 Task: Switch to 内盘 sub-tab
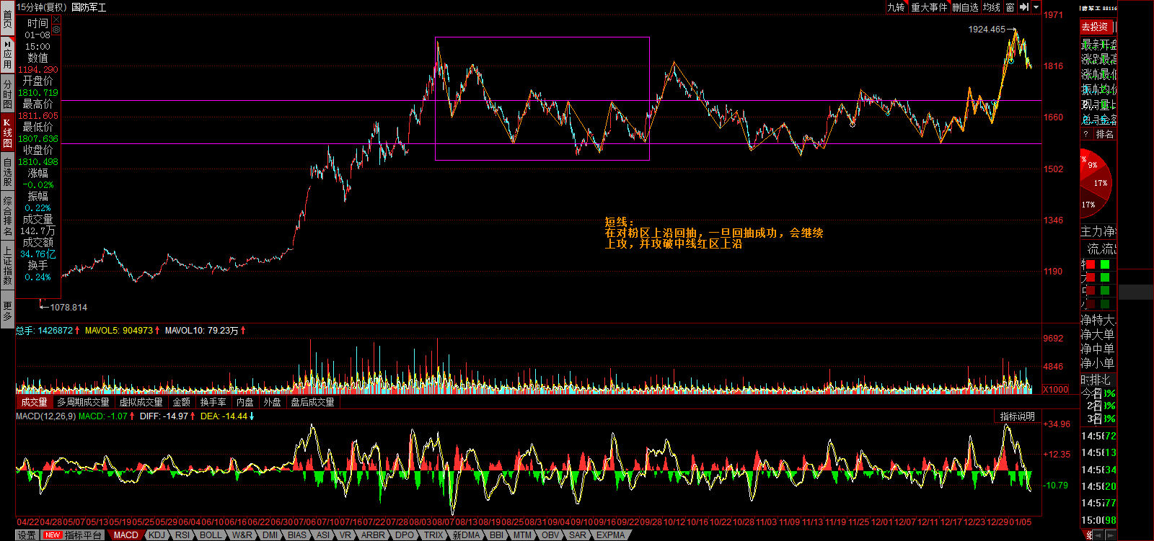pyautogui.click(x=245, y=402)
